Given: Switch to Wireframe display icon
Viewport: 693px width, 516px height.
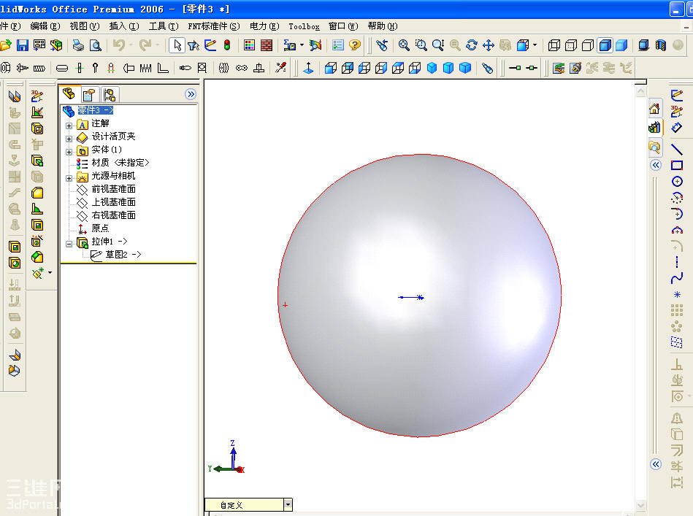Looking at the screenshot, I should click(554, 45).
